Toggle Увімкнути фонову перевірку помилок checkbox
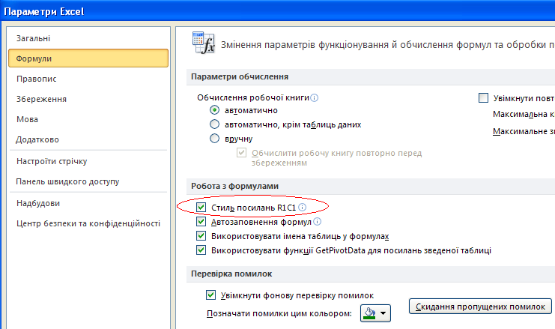The image size is (555, 329). pyautogui.click(x=210, y=295)
